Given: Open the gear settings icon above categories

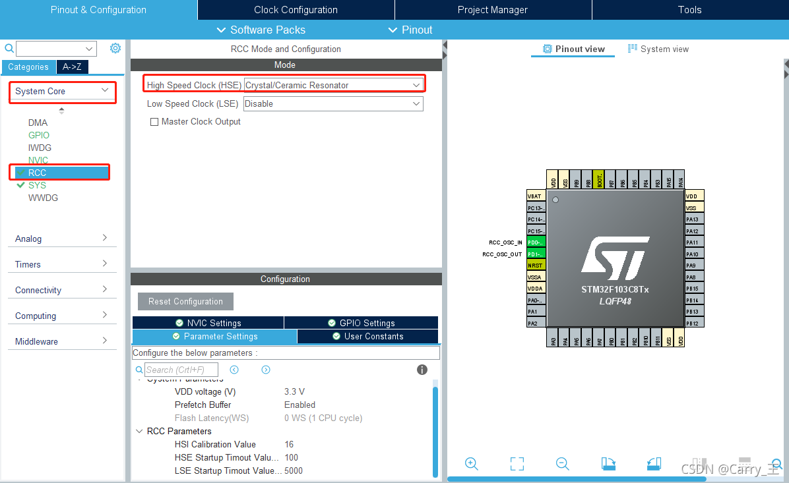Looking at the screenshot, I should [x=115, y=47].
